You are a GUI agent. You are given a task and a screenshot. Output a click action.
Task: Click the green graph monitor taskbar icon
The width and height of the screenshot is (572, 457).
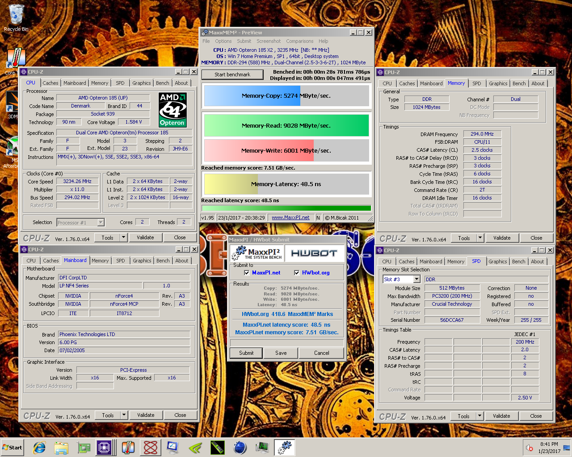[262, 447]
